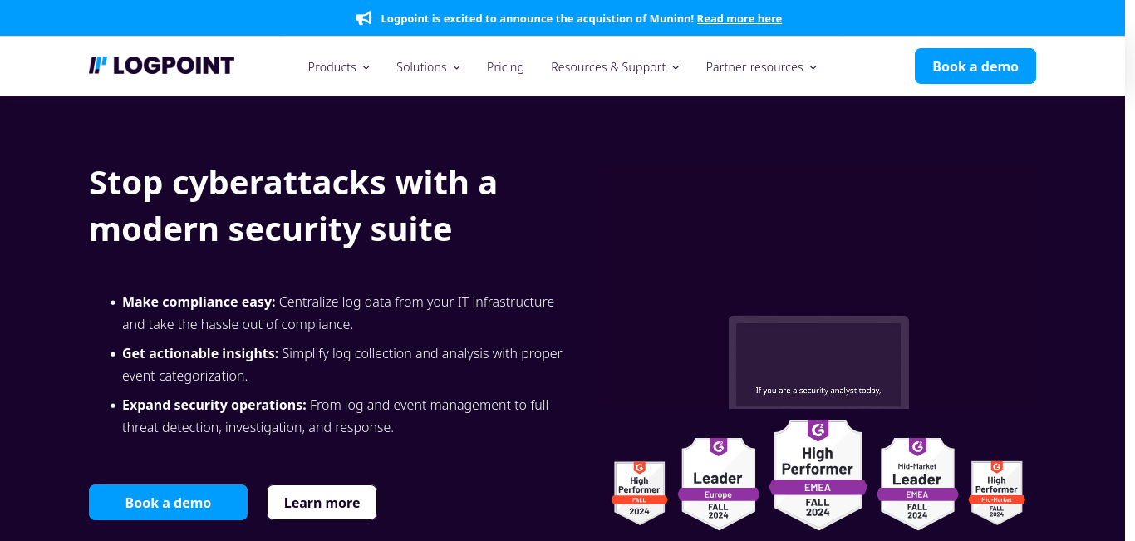
Task: Follow the Read more here link
Action: pos(739,18)
